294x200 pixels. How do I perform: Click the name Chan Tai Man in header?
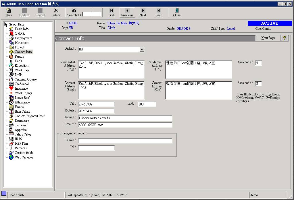coord(117,23)
